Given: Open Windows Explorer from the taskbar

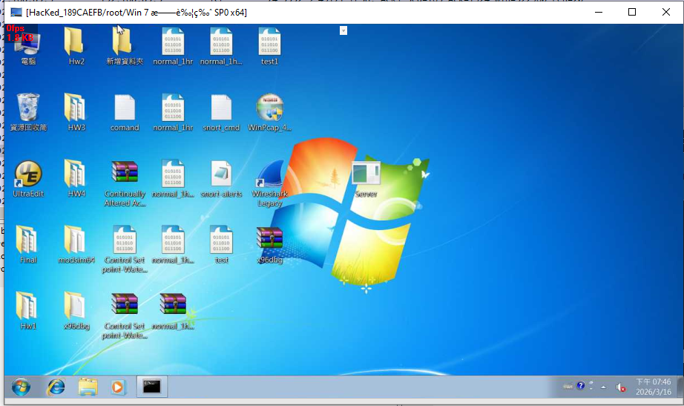Looking at the screenshot, I should click(88, 387).
